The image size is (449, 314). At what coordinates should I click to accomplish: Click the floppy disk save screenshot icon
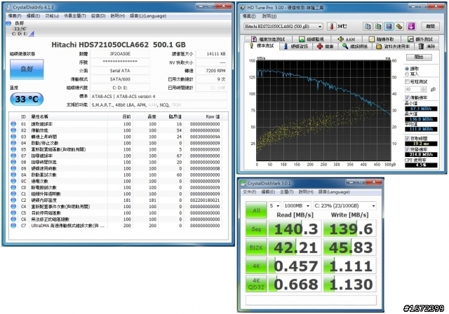(x=389, y=27)
